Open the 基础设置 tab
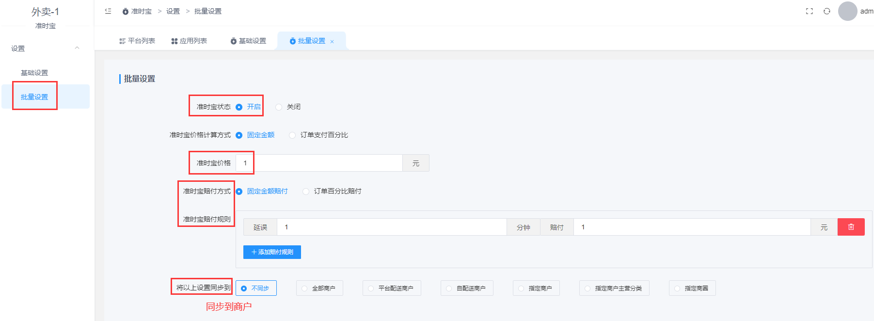The width and height of the screenshot is (874, 321). [x=248, y=41]
